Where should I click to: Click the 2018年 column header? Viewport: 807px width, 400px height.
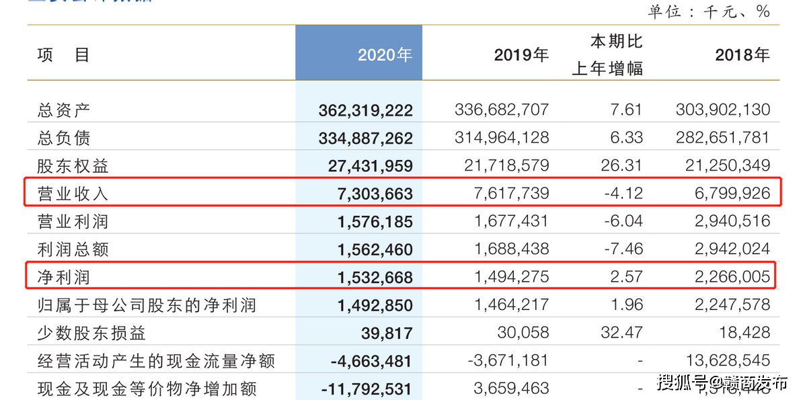(x=742, y=54)
